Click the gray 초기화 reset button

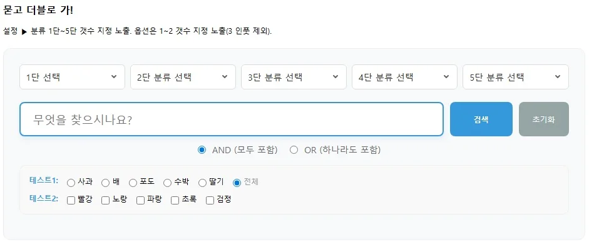point(543,119)
